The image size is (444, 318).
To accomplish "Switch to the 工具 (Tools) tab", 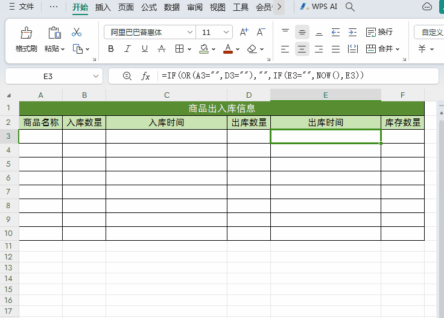I will [241, 7].
